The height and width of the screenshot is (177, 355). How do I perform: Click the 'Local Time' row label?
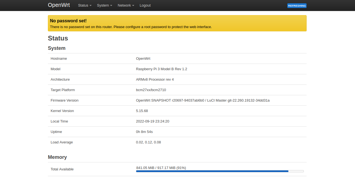(x=59, y=121)
